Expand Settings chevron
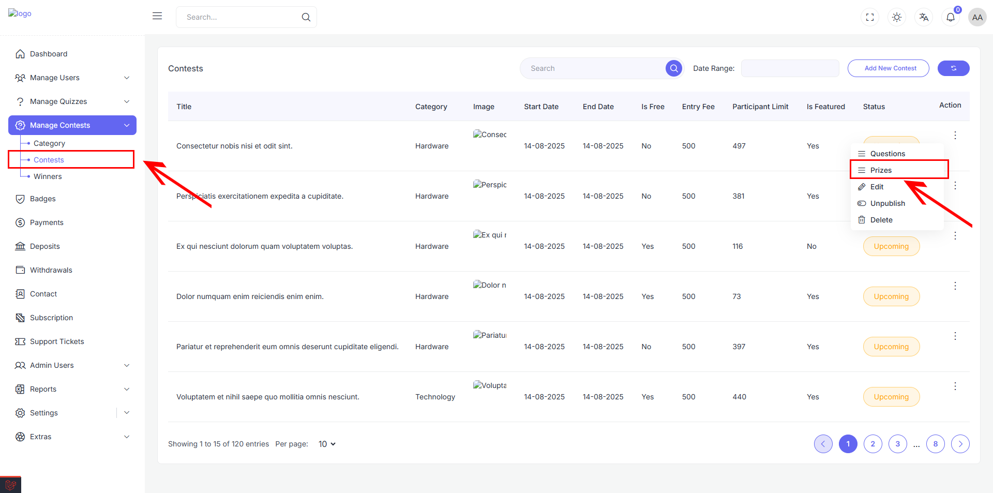 coord(127,412)
